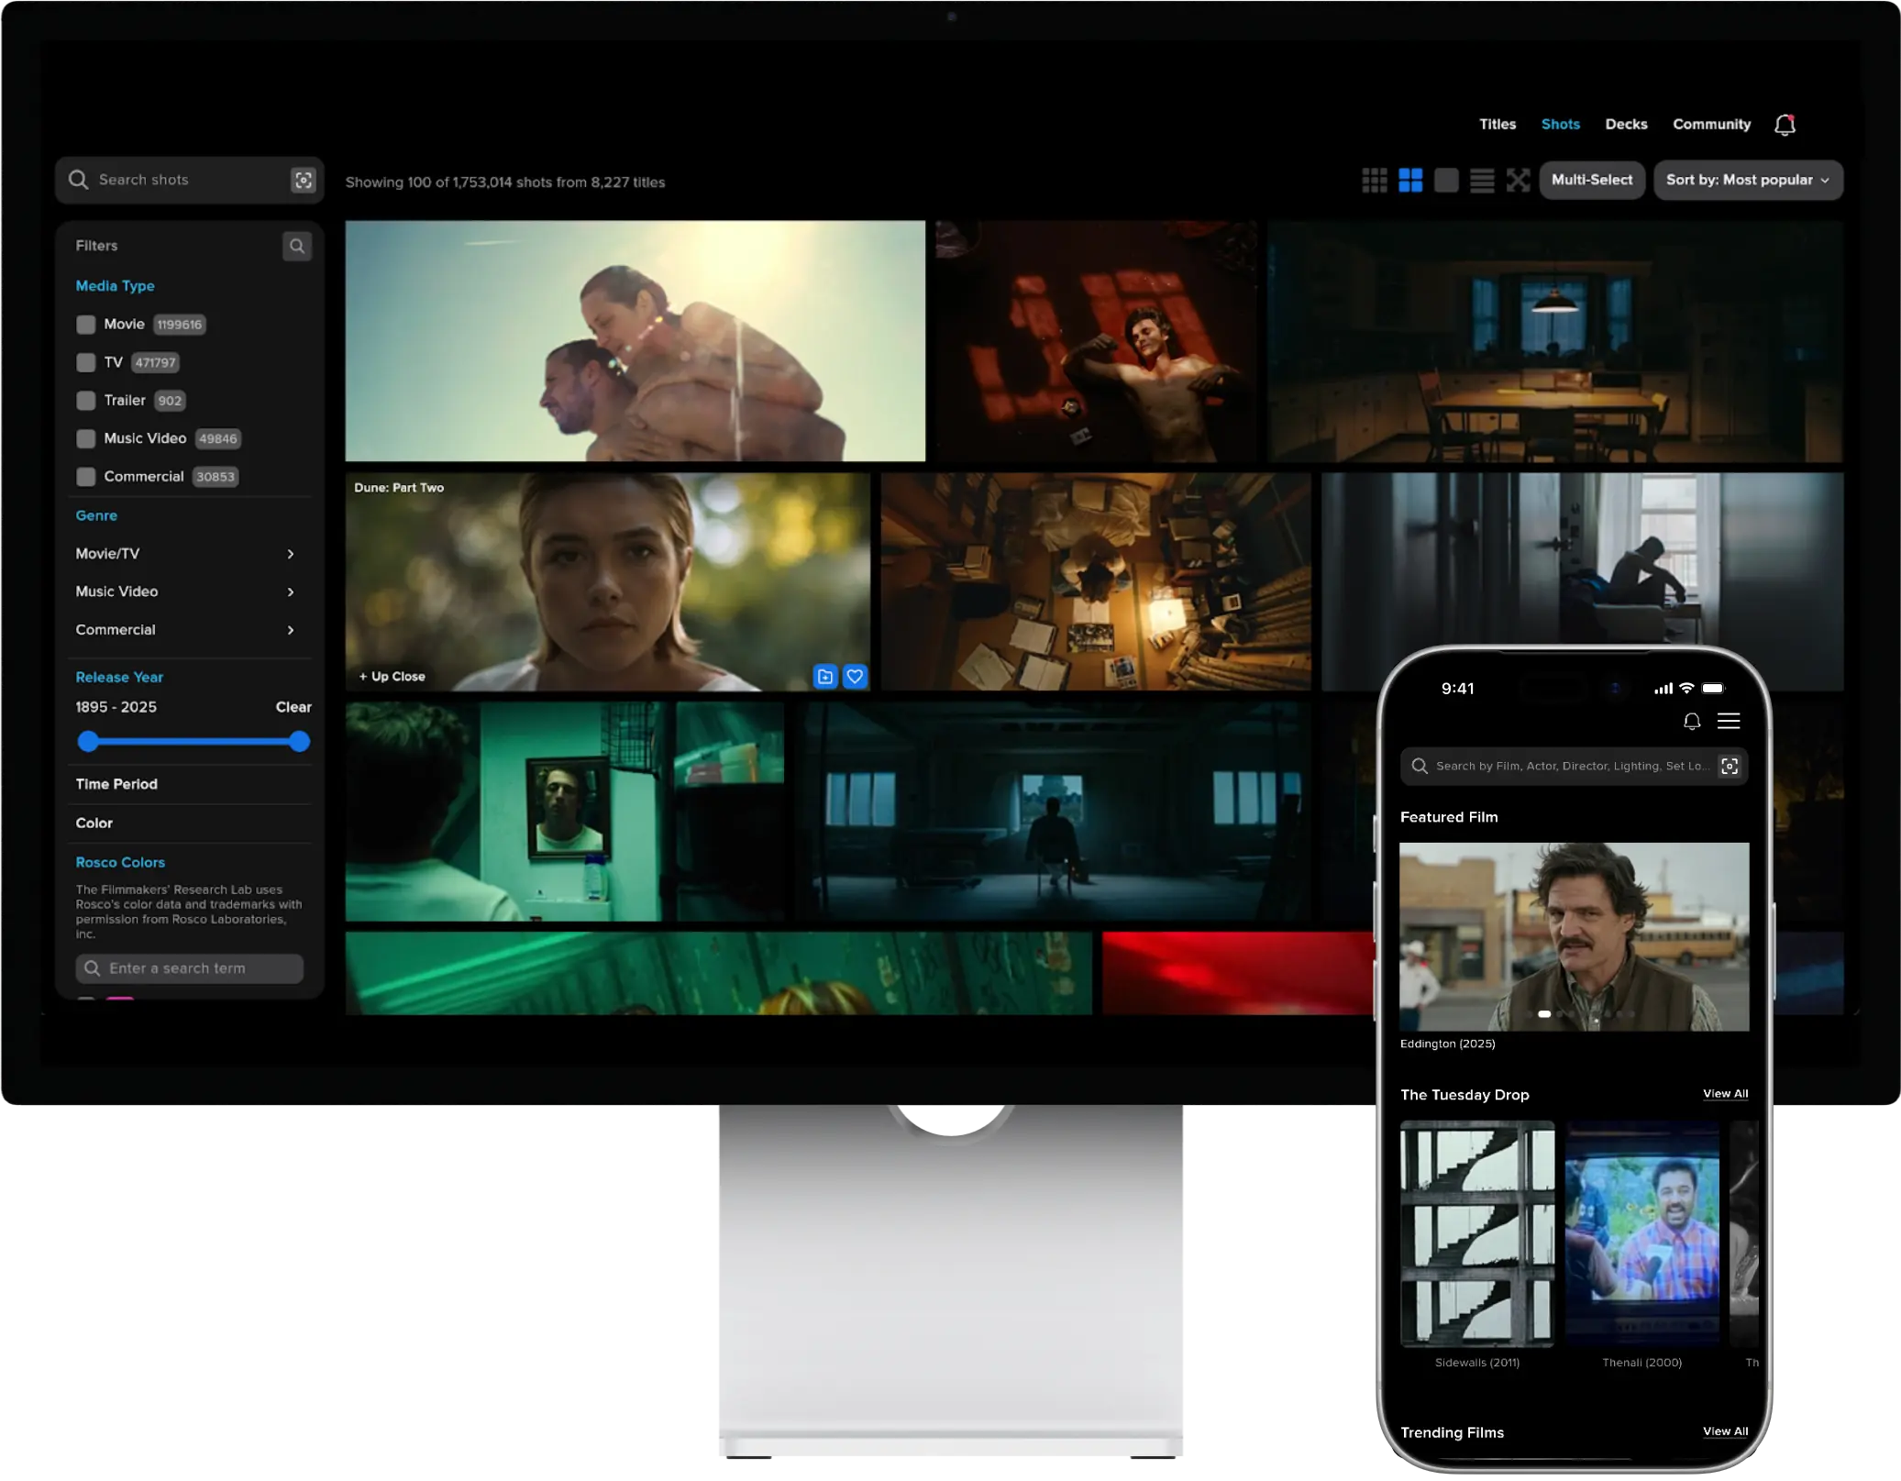
Task: Click the fullscreen expand arrows icon
Action: (1518, 181)
